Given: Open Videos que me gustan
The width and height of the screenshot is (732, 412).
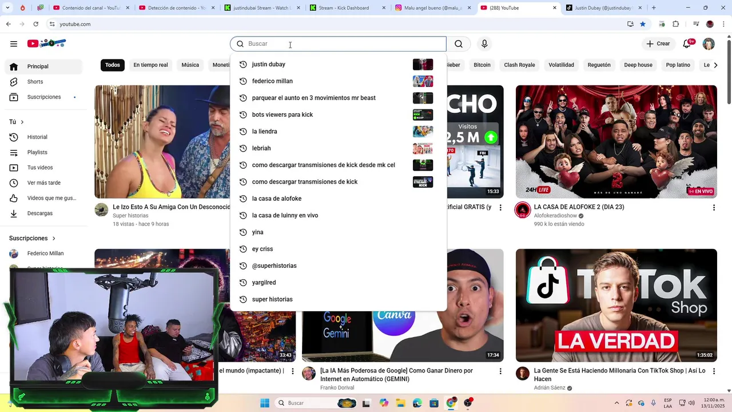Looking at the screenshot, I should click(x=43, y=198).
